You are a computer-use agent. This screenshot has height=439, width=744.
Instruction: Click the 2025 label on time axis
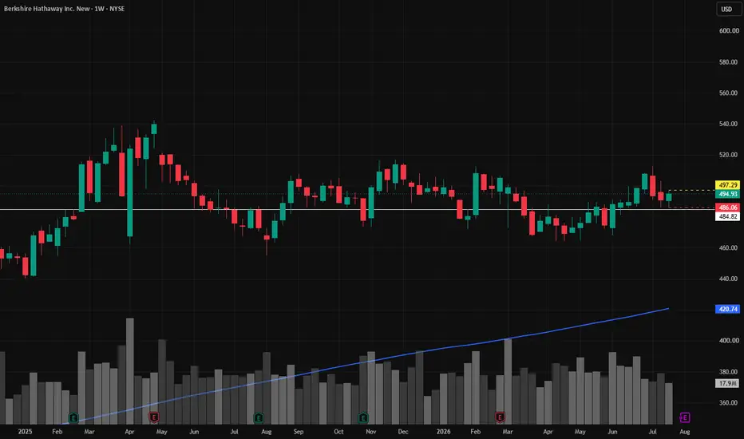click(x=26, y=431)
